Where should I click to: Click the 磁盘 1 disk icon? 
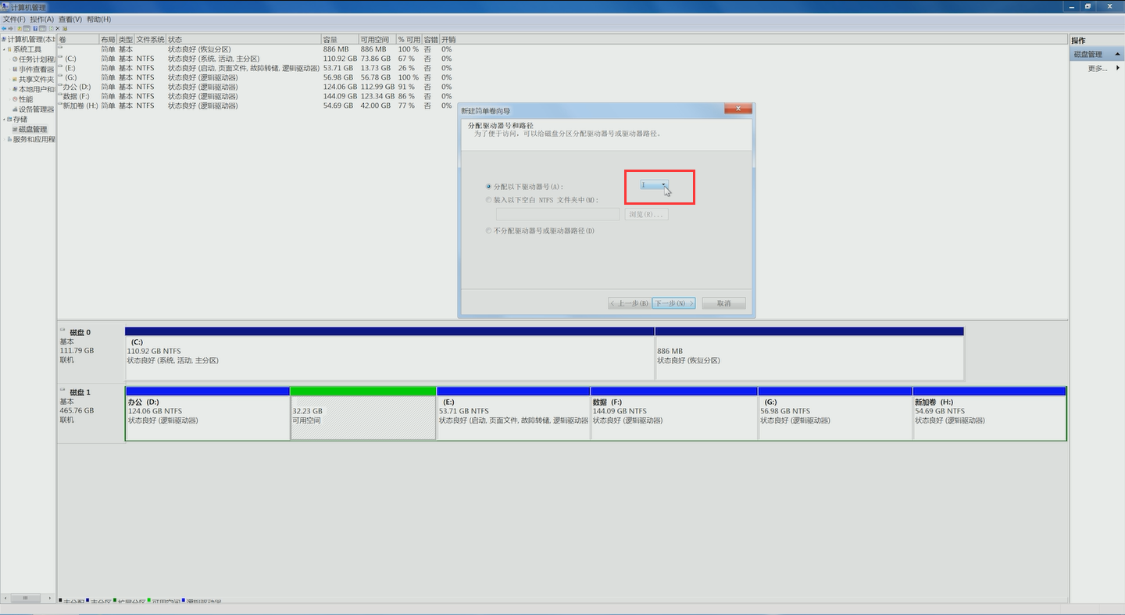point(63,391)
